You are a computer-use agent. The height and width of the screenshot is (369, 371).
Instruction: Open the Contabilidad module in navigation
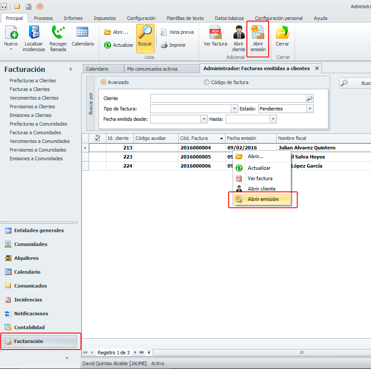pyautogui.click(x=29, y=327)
